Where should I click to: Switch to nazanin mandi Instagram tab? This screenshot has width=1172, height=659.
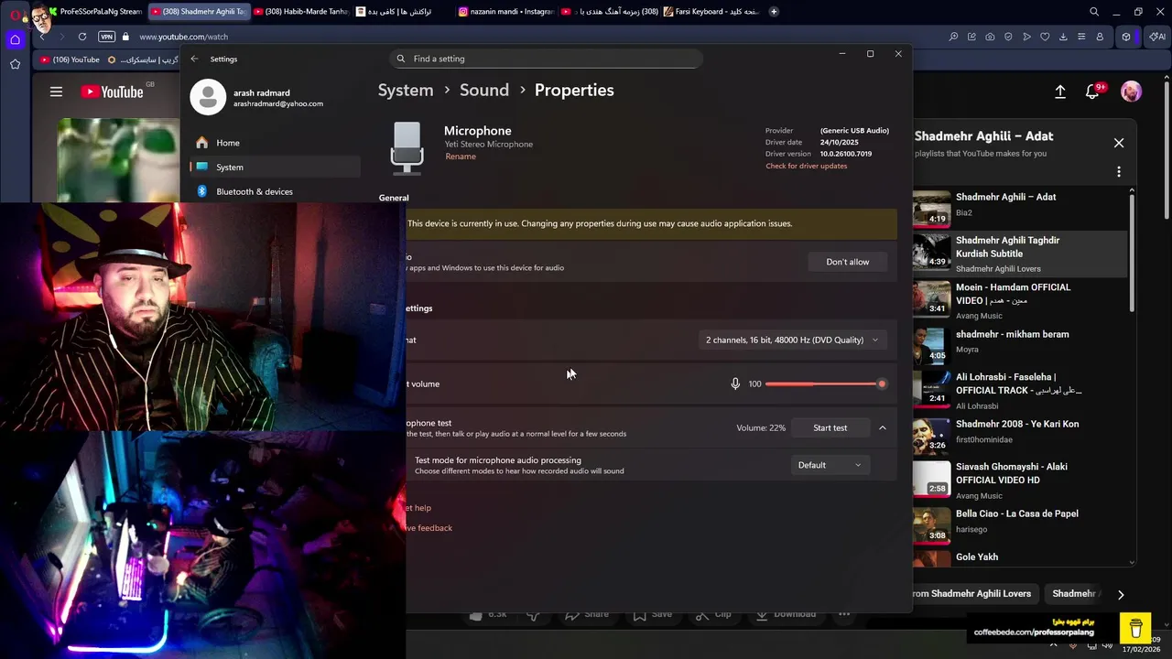(506, 12)
